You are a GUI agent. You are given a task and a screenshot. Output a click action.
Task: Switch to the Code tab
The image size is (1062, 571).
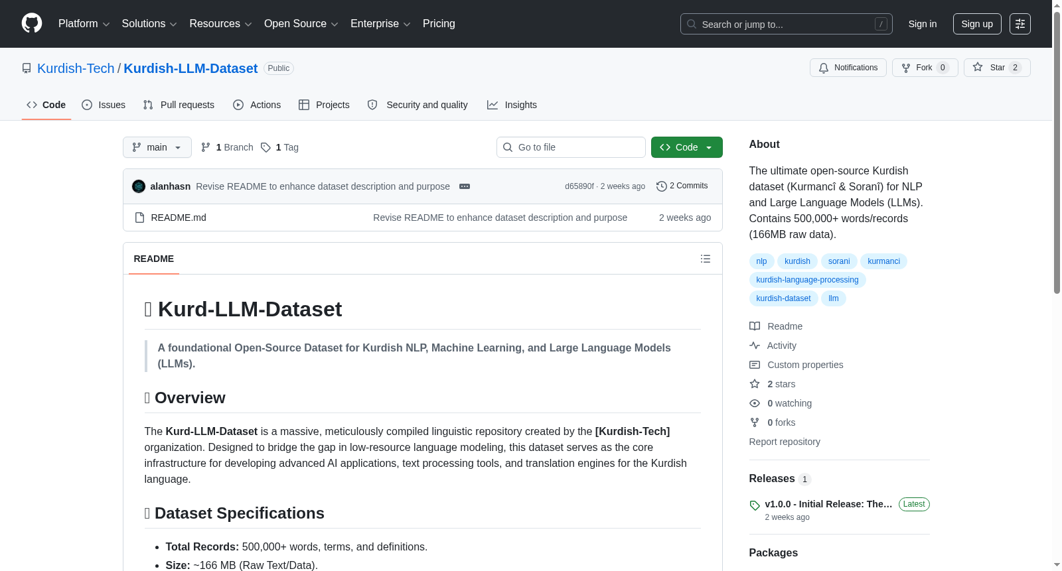click(x=46, y=105)
